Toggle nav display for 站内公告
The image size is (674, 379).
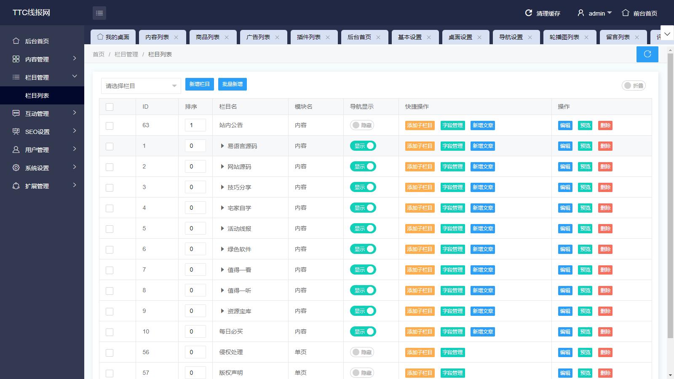[x=362, y=125]
